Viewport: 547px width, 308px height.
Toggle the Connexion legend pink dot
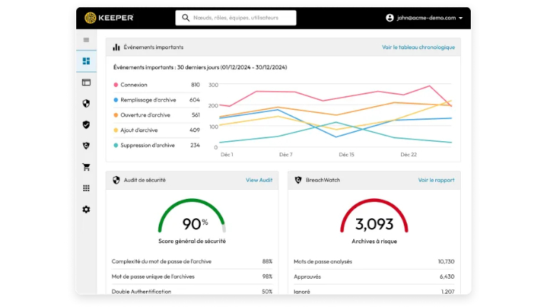coord(116,85)
